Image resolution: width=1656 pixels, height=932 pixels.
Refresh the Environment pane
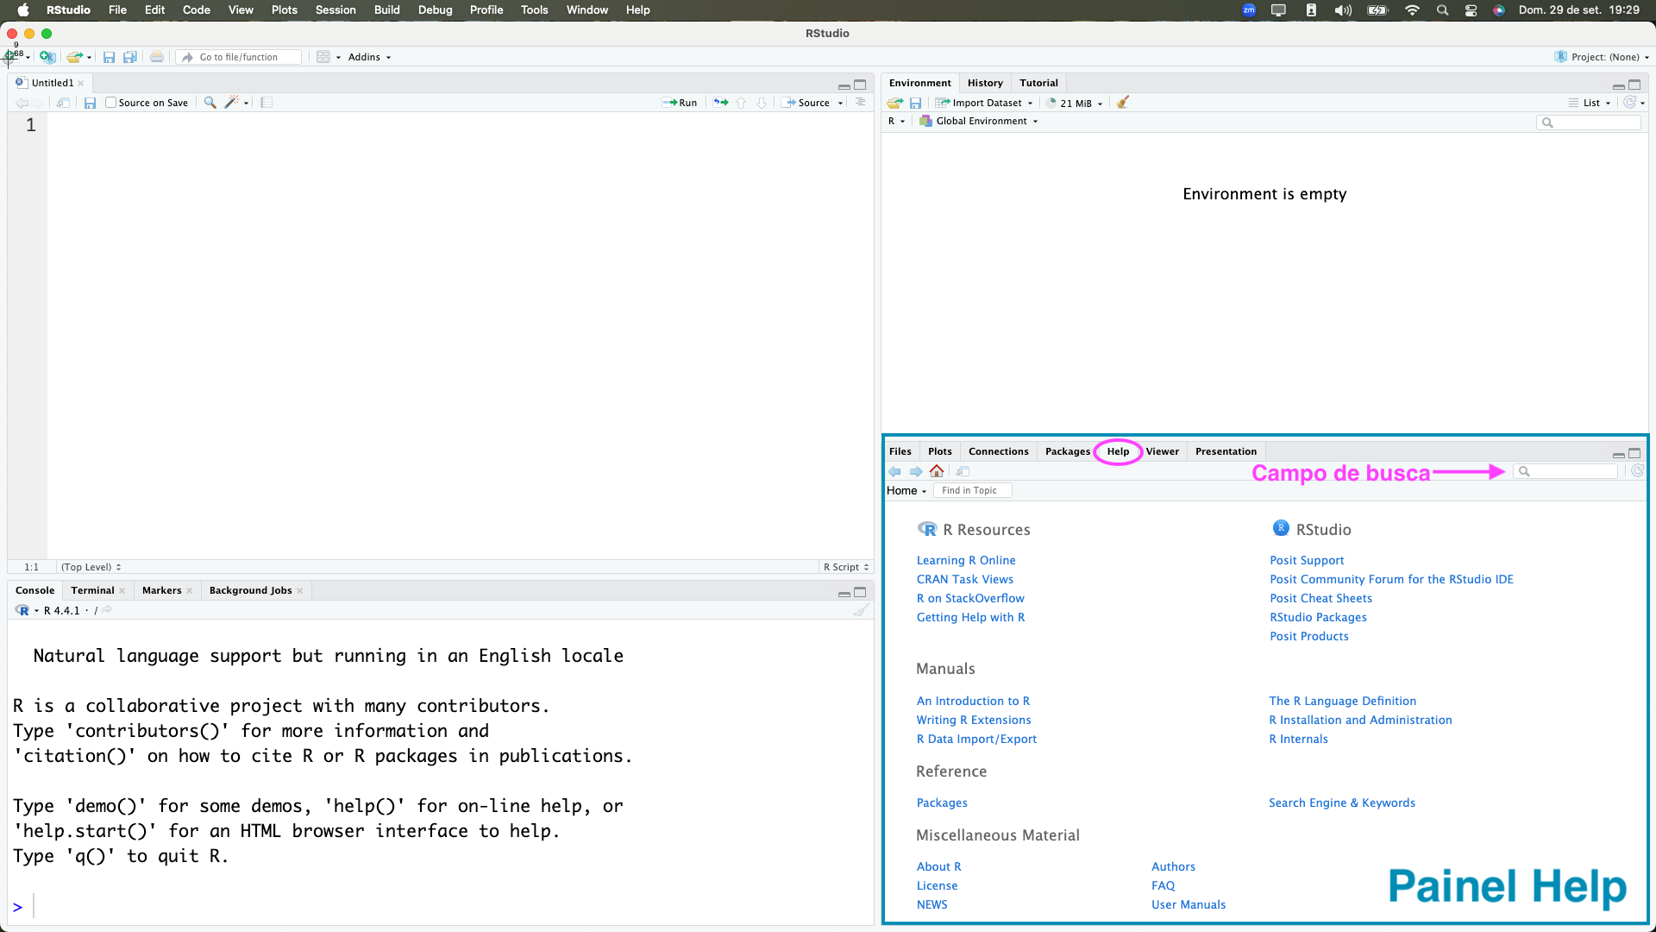[1629, 103]
